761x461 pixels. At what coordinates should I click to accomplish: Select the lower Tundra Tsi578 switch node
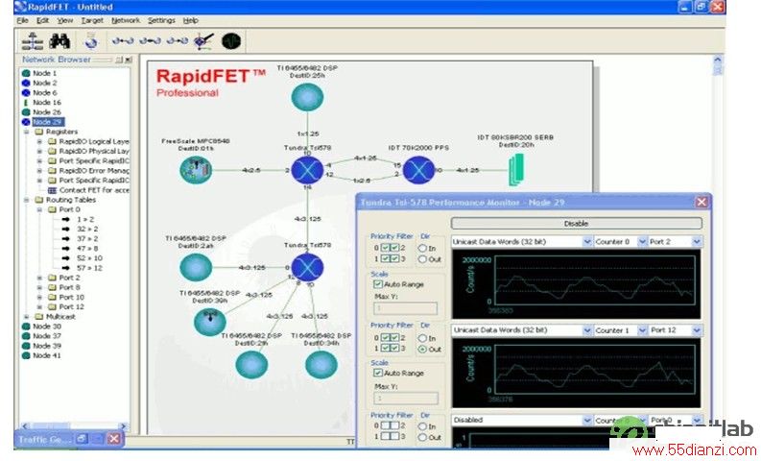coord(307,267)
